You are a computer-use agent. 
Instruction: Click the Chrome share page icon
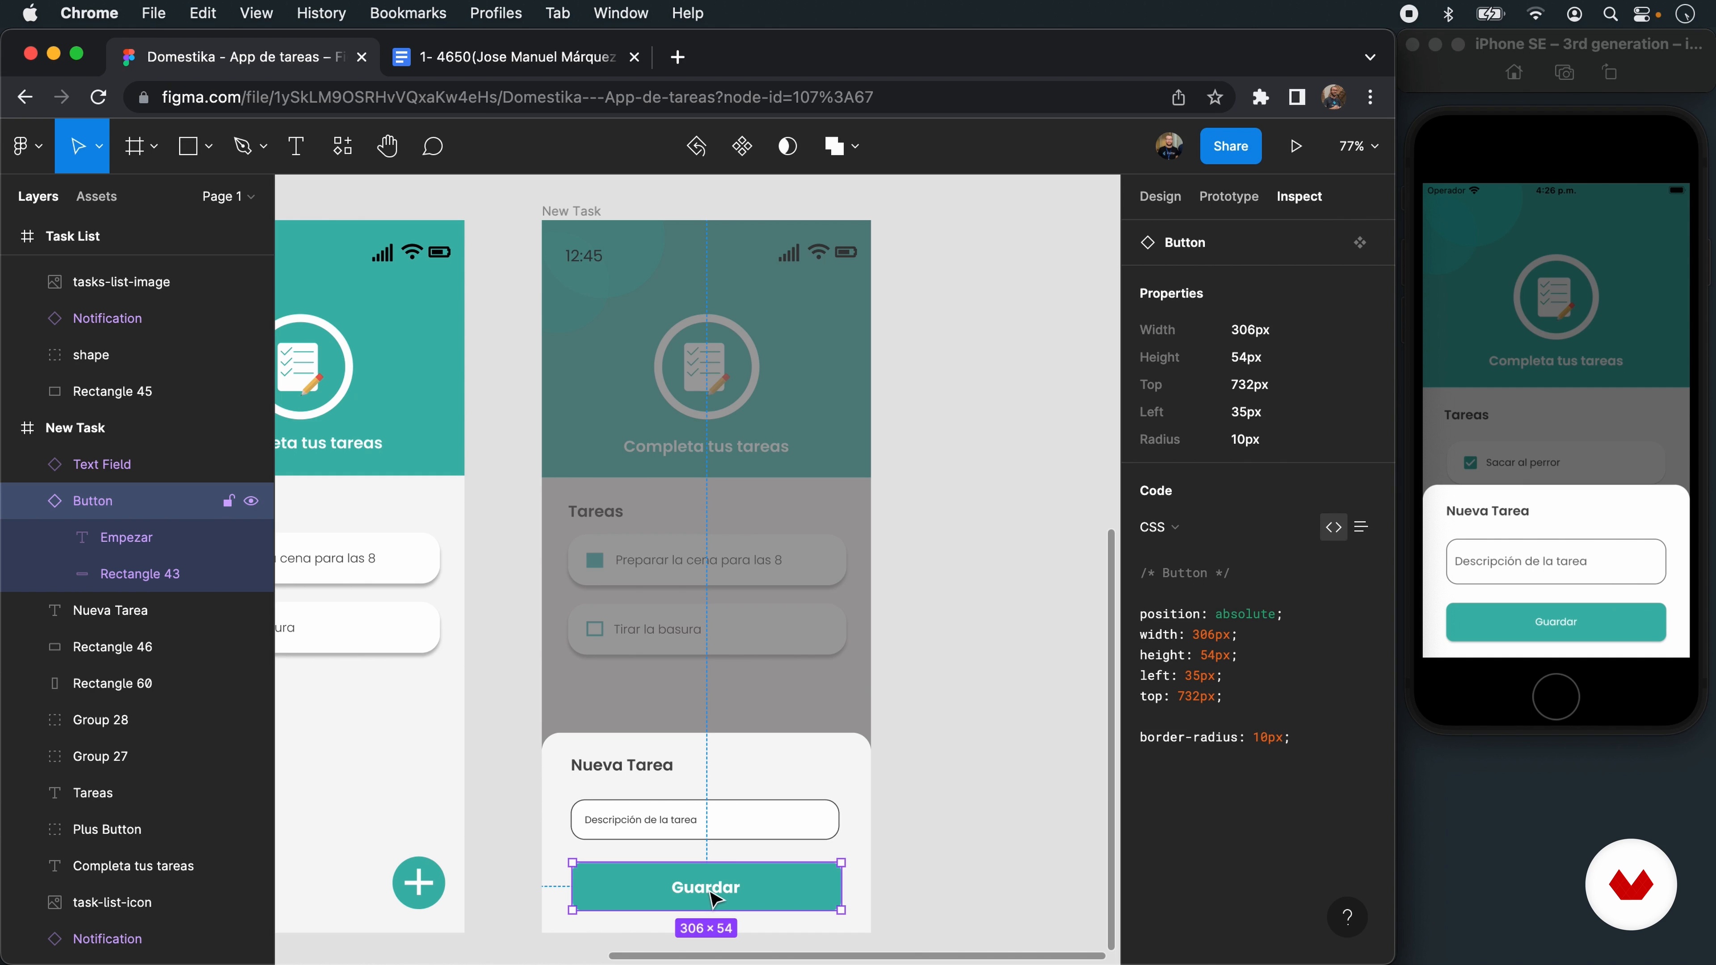click(x=1178, y=97)
